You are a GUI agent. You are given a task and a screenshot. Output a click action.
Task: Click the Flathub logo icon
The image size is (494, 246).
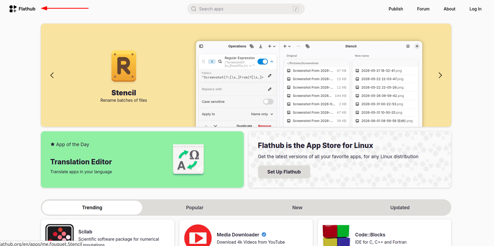[x=13, y=9]
